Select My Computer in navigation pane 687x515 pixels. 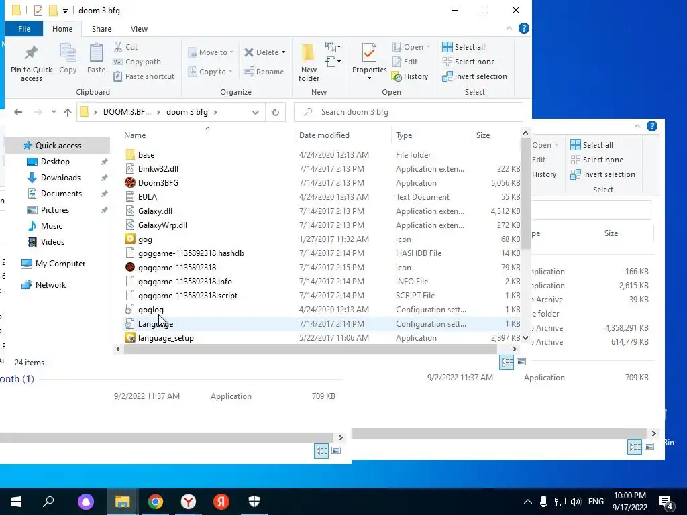point(60,263)
